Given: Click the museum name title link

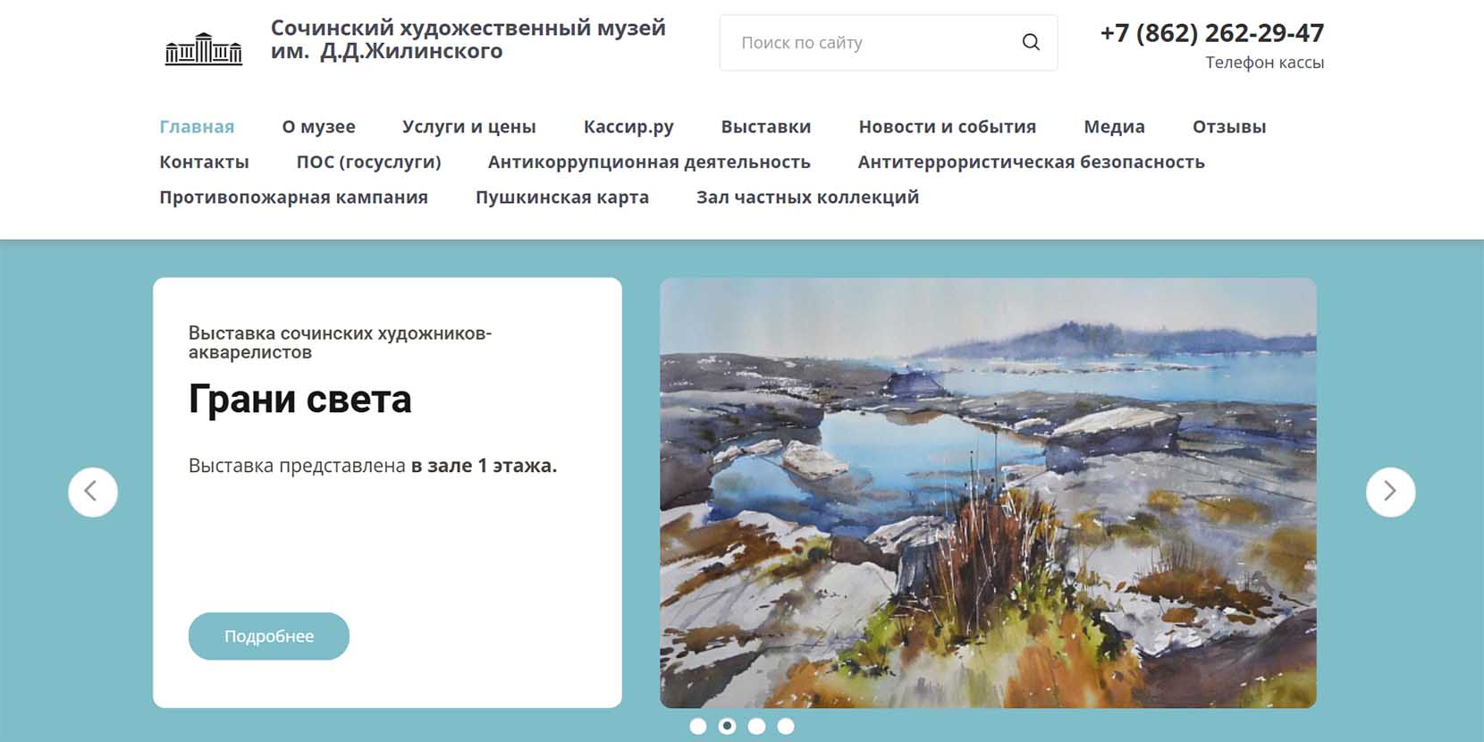Looking at the screenshot, I should tap(468, 39).
